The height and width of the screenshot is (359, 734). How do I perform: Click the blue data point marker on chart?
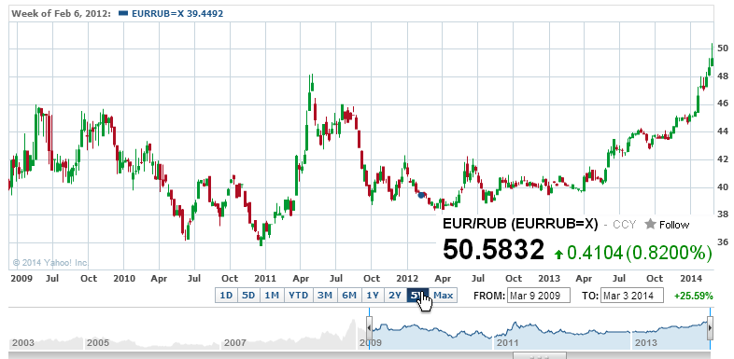point(421,195)
